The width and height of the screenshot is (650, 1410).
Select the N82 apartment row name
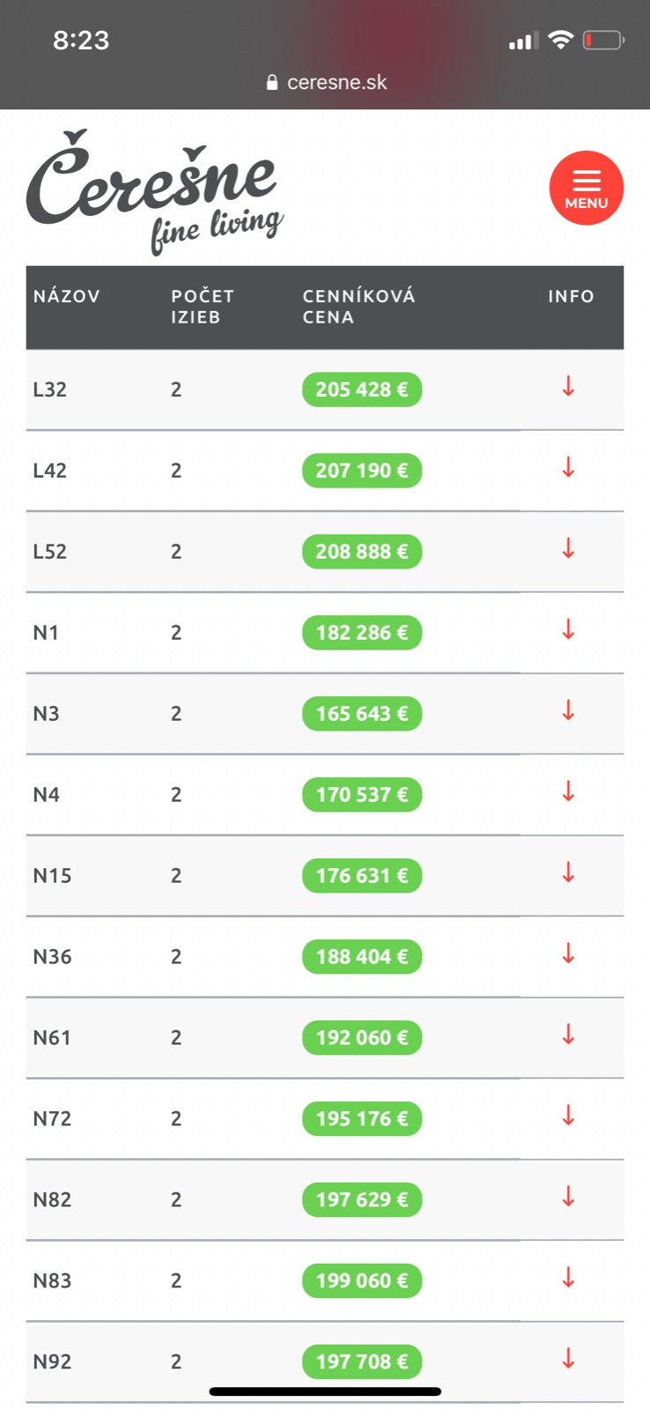52,1200
